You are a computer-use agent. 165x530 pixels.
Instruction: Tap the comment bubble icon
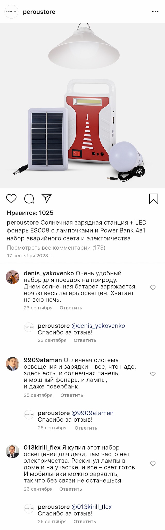pos(29,199)
